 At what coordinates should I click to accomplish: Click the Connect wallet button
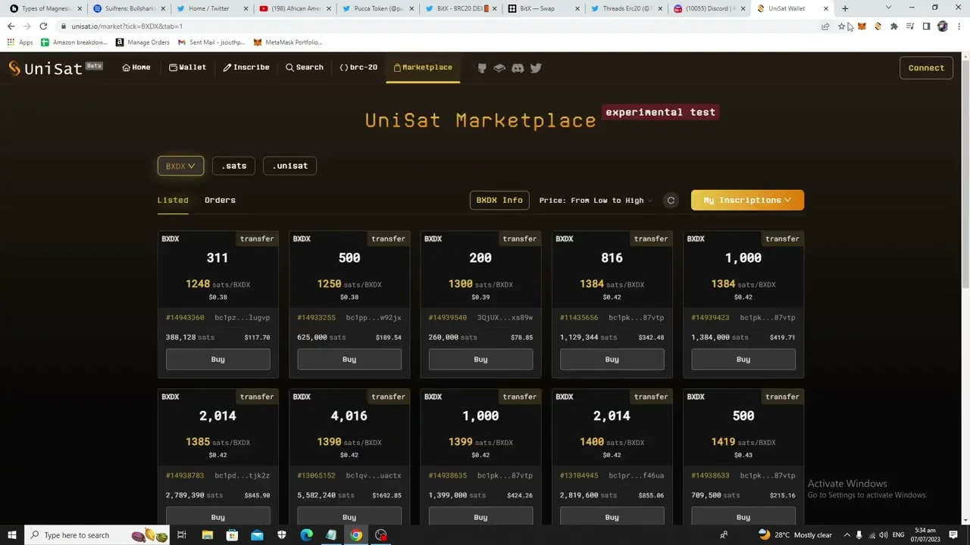(926, 68)
